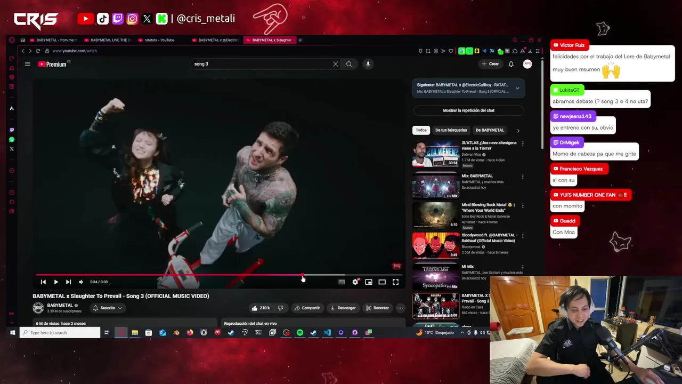This screenshot has width=682, height=384.
Task: Open Twitch in Opera sidebar
Action: (x=12, y=130)
